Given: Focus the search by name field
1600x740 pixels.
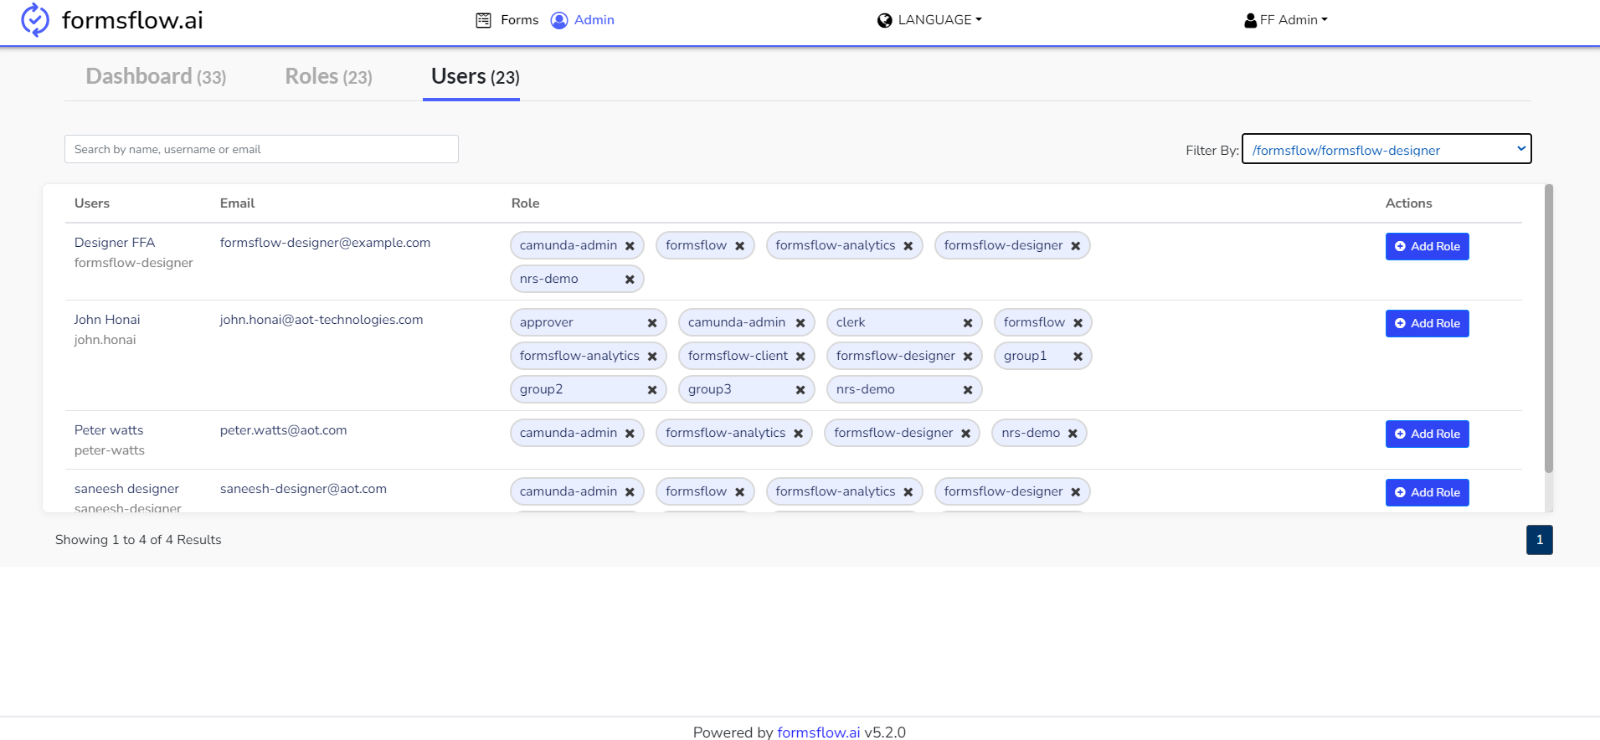Looking at the screenshot, I should point(261,149).
